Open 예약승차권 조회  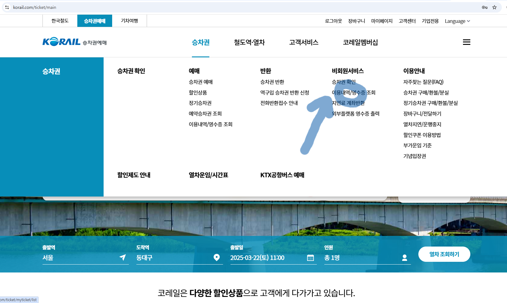click(205, 114)
